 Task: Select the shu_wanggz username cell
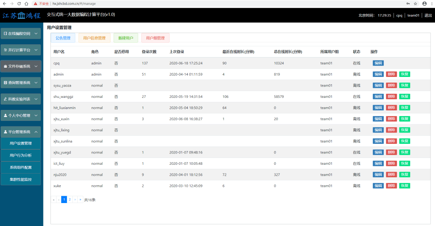(x=63, y=97)
